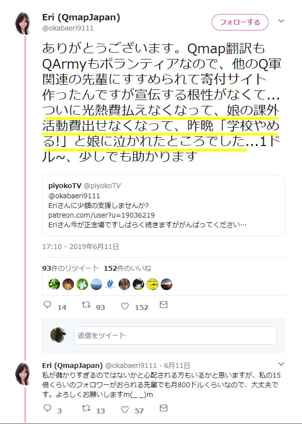Click the envelope icon under the reply tweet
The width and height of the screenshot is (302, 424).
(164, 408)
